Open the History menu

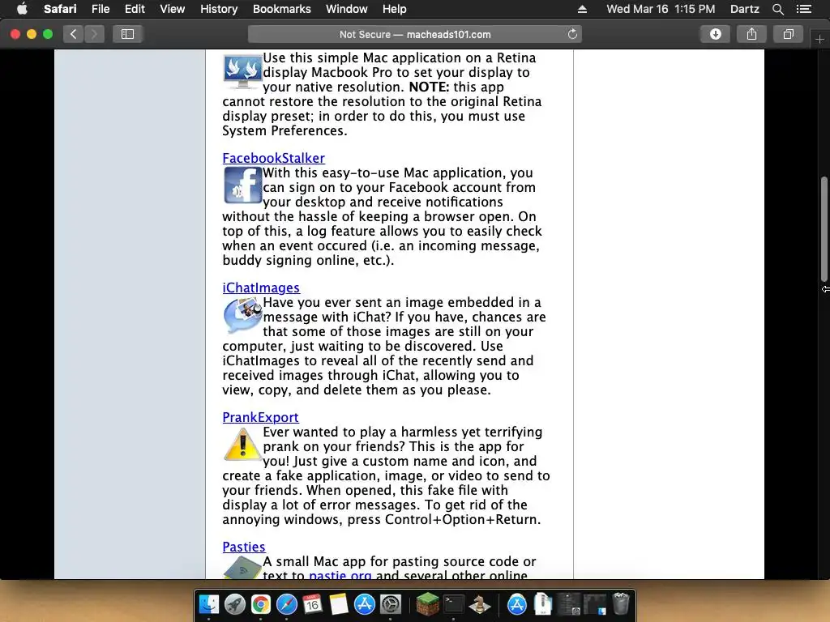(219, 9)
